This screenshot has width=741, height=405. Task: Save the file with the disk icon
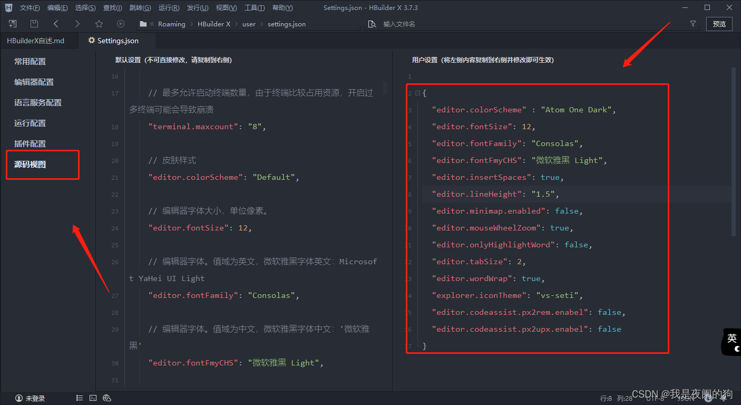click(34, 24)
